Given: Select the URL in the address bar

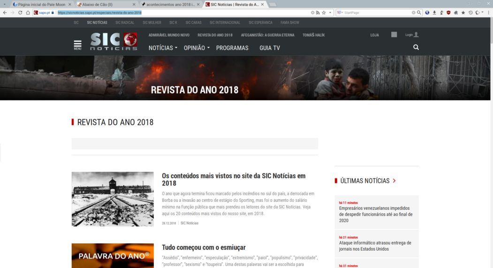Looking at the screenshot, I should [99, 13].
